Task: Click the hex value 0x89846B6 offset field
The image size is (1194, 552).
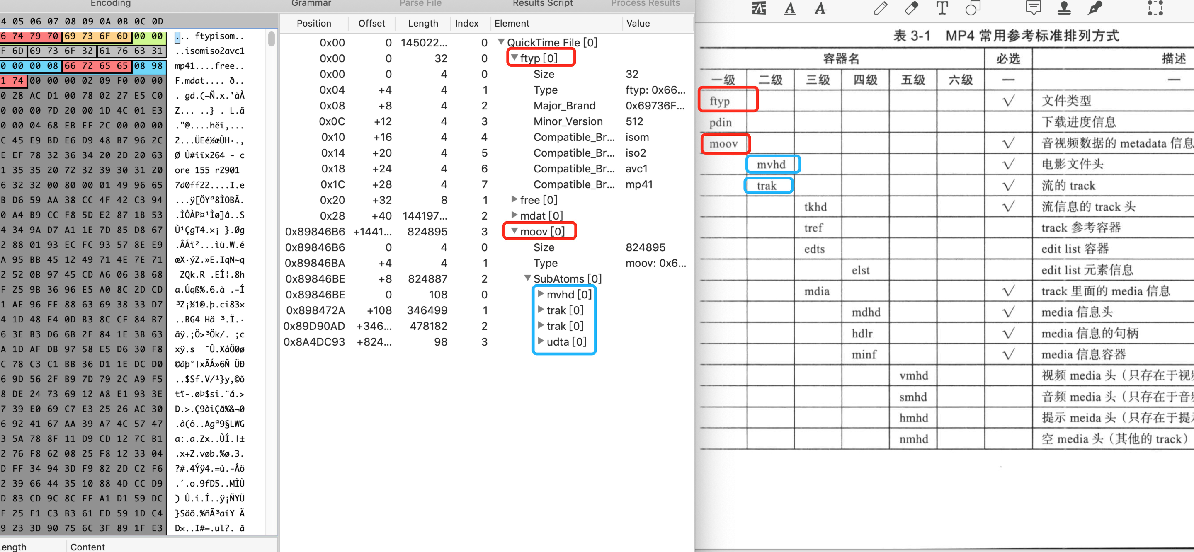Action: point(371,231)
